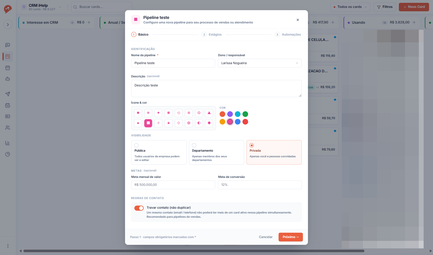Screen dimensions: 433x255
Task: Go to Automações step
Action: pos(288,35)
